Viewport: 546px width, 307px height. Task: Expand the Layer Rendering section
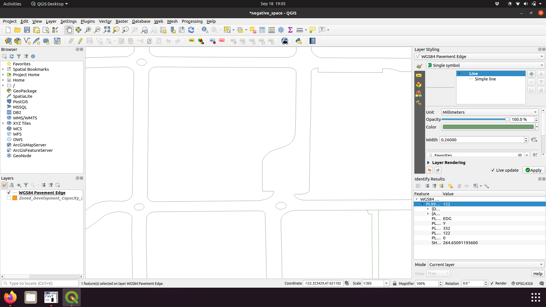tap(429, 163)
